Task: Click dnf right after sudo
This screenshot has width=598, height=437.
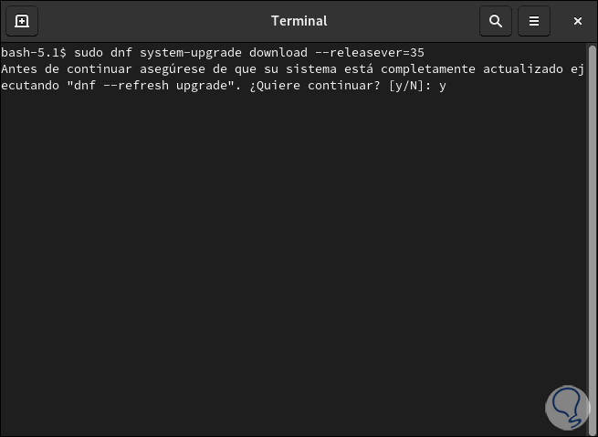Action: pos(121,53)
